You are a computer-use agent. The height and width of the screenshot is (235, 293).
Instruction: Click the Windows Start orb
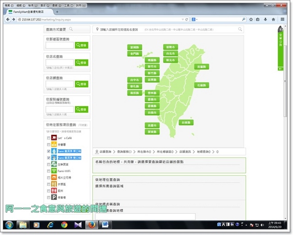click(x=9, y=225)
